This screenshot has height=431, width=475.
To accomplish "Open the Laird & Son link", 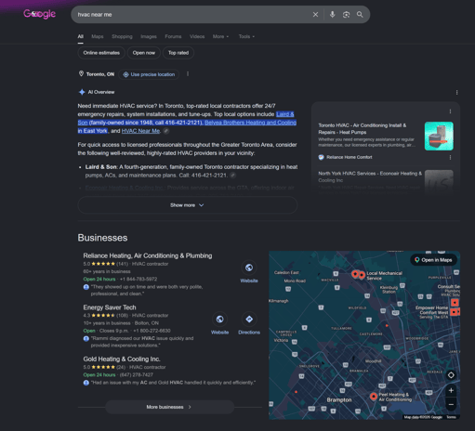I will [x=284, y=114].
